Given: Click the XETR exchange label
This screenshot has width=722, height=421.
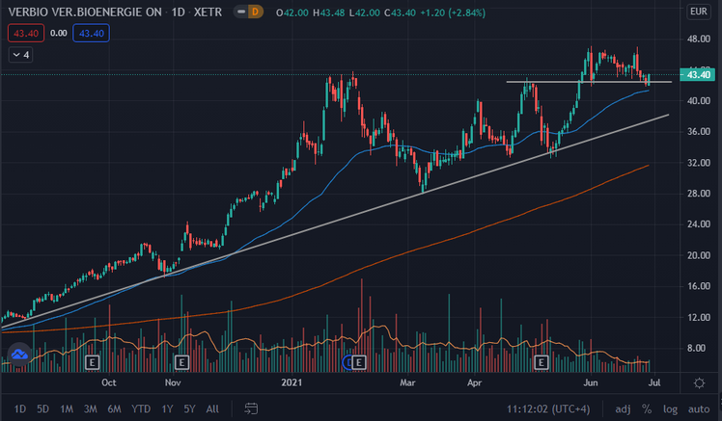Looking at the screenshot, I should tap(208, 13).
